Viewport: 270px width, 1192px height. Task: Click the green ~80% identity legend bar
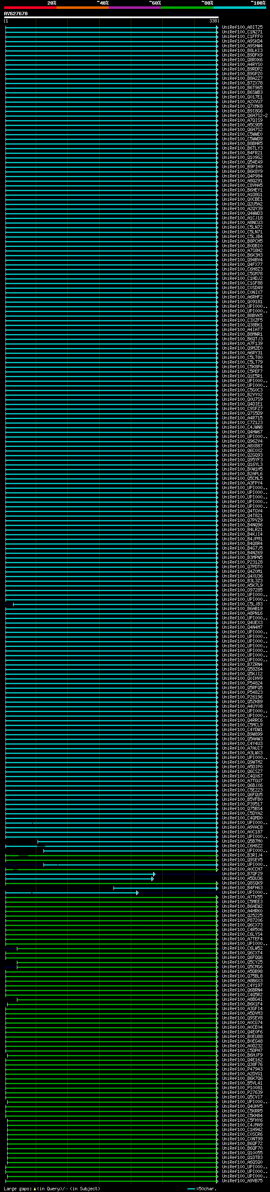point(187,8)
